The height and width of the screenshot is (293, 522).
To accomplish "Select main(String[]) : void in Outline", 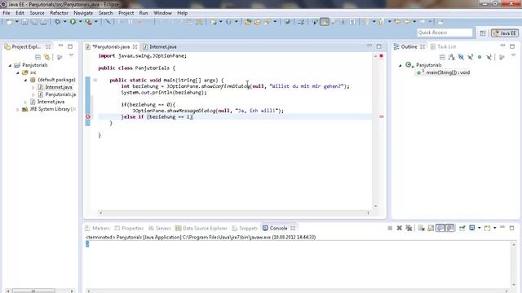I will point(444,72).
